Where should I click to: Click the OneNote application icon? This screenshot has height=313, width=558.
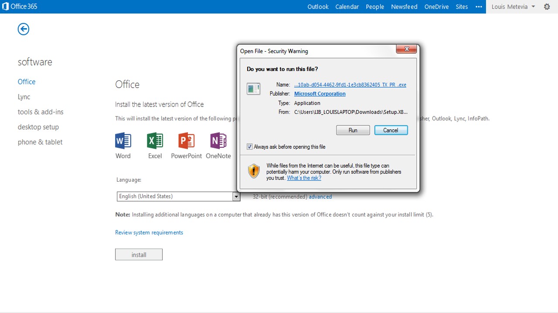pos(218,141)
